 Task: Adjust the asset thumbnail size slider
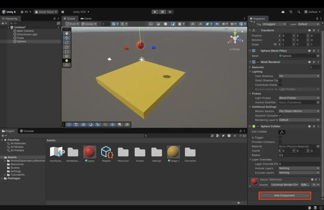point(238,203)
